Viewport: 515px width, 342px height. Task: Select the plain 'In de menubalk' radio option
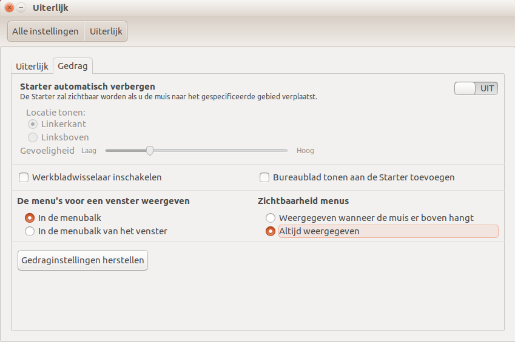click(x=30, y=218)
